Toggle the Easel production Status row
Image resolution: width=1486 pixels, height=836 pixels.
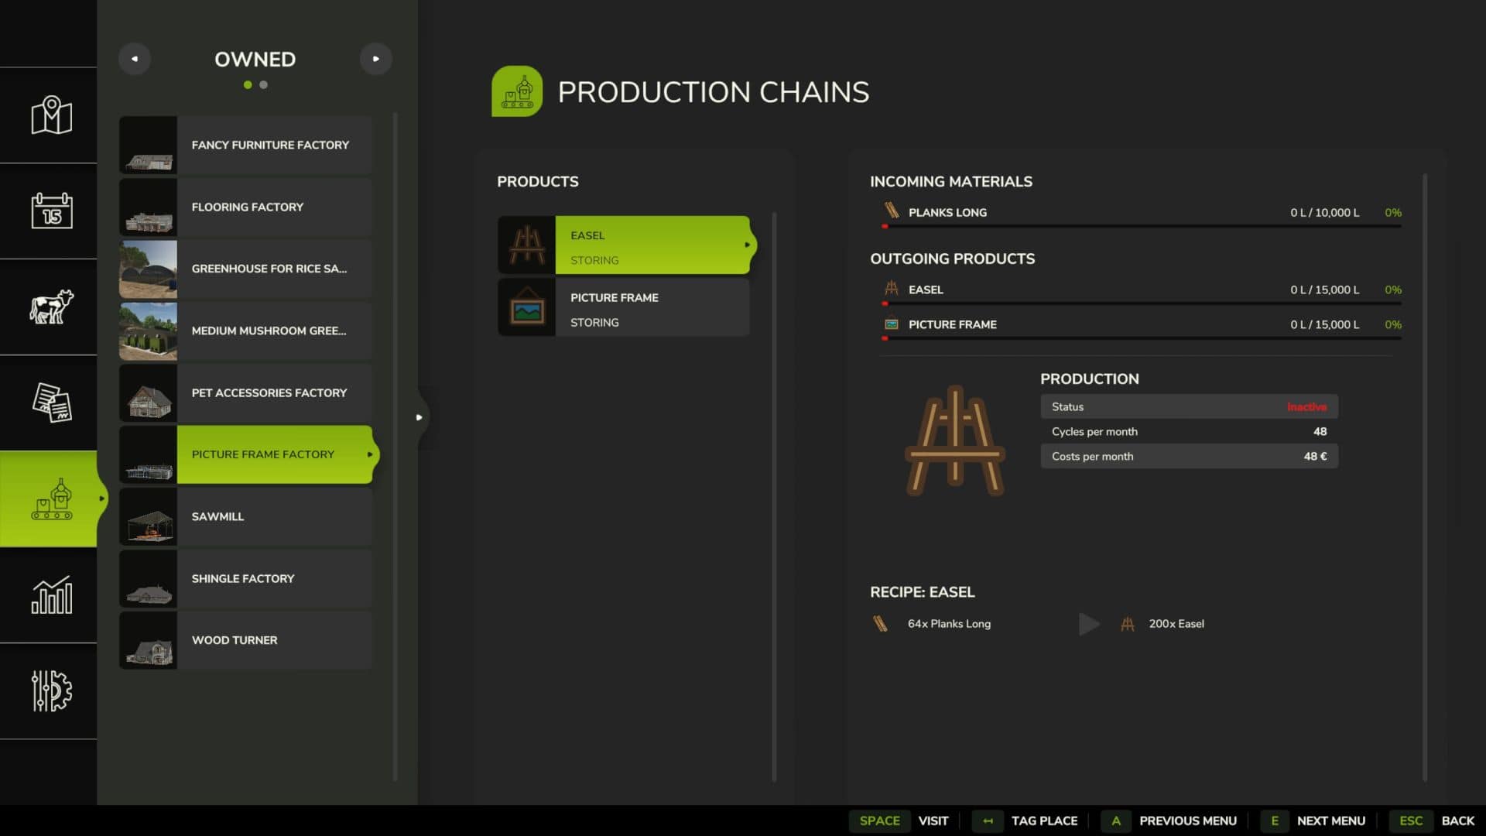1189,406
